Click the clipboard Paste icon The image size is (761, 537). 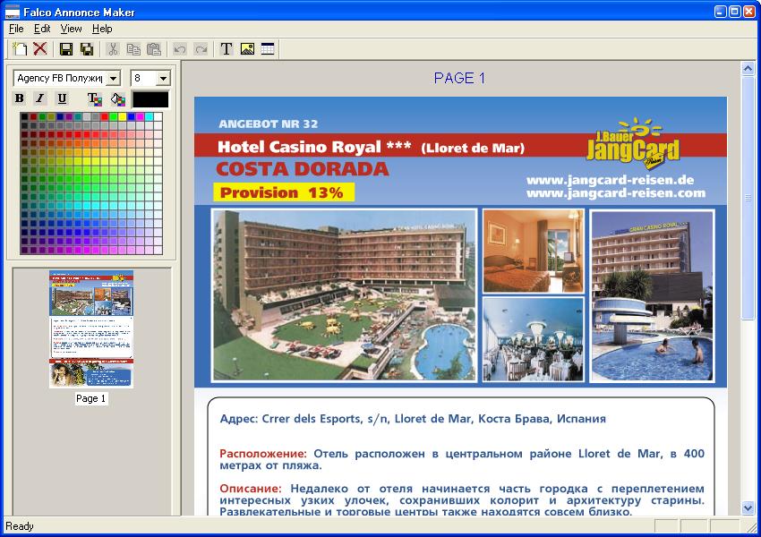pos(154,48)
